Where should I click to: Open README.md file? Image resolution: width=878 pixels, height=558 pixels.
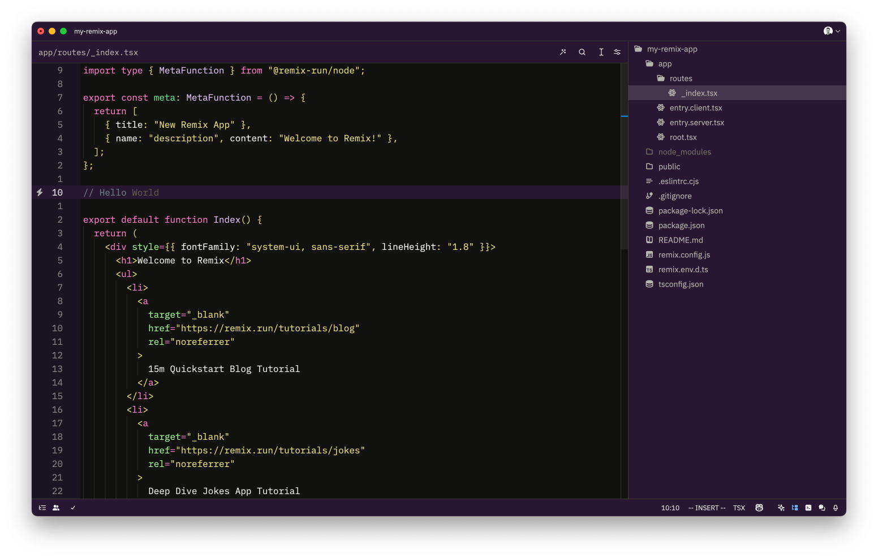[737, 240]
